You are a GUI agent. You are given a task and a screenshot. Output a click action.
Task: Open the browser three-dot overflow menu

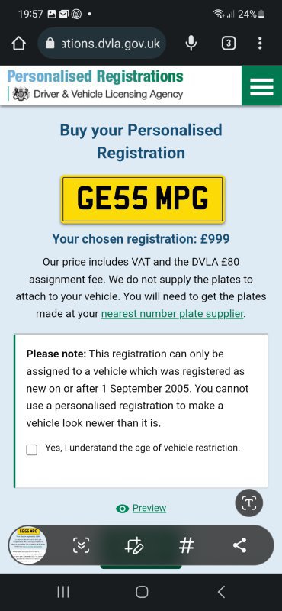[x=260, y=44]
